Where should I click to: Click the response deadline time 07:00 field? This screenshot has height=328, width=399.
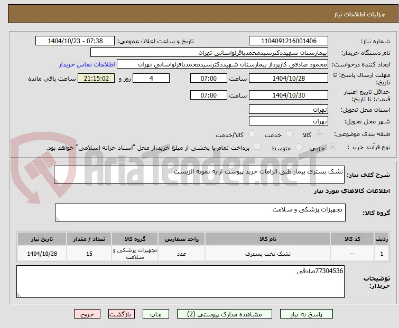coord(209,78)
